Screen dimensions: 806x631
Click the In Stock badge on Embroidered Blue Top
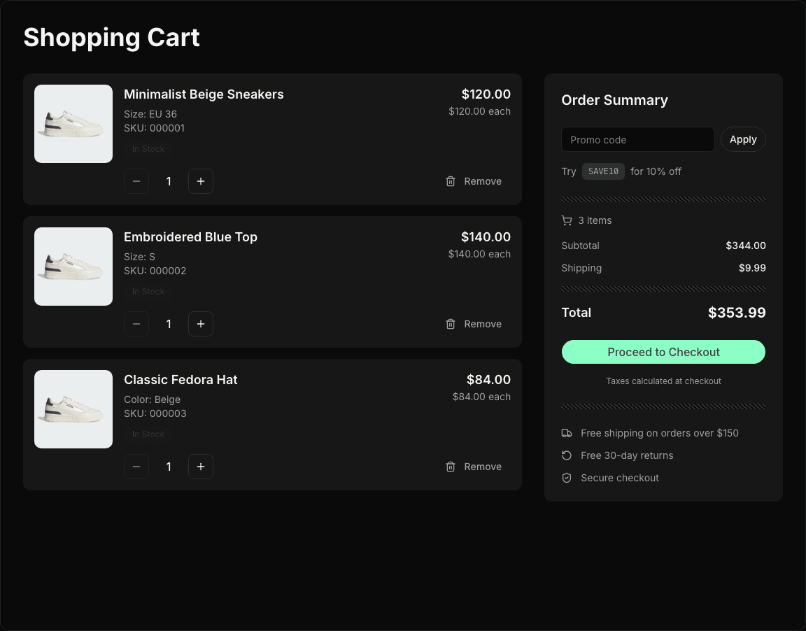pos(148,292)
